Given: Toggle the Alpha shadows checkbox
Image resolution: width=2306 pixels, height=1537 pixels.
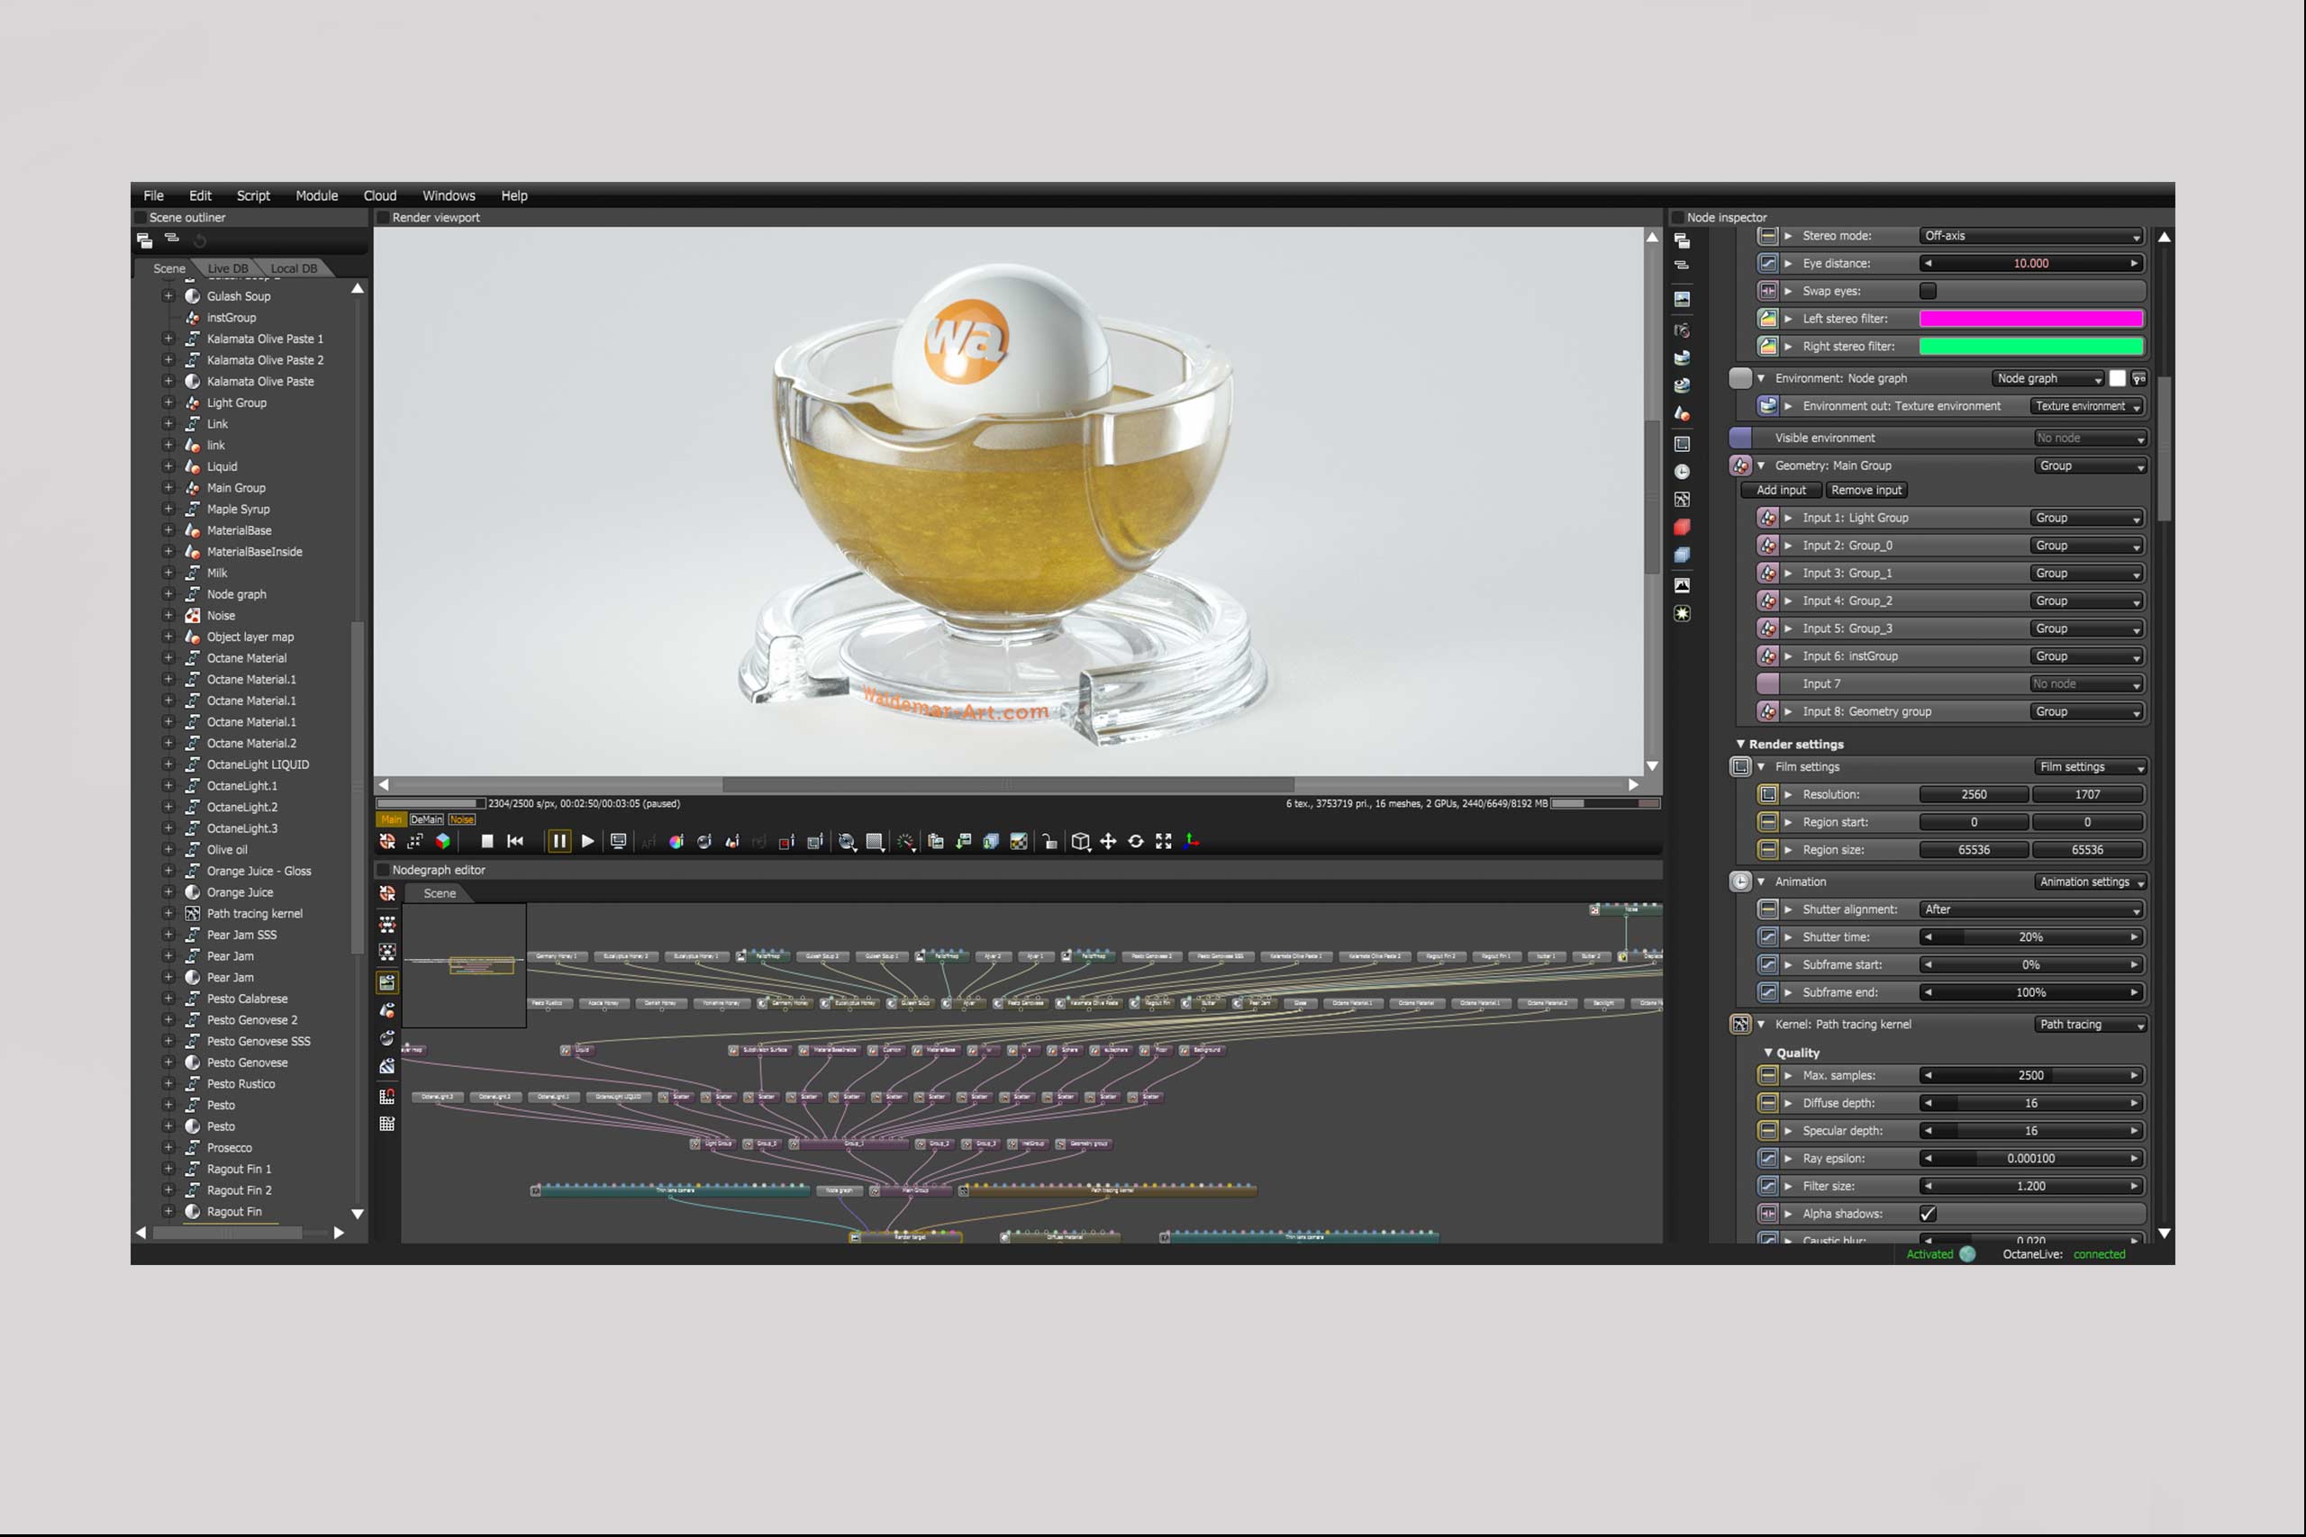Looking at the screenshot, I should (1928, 1214).
